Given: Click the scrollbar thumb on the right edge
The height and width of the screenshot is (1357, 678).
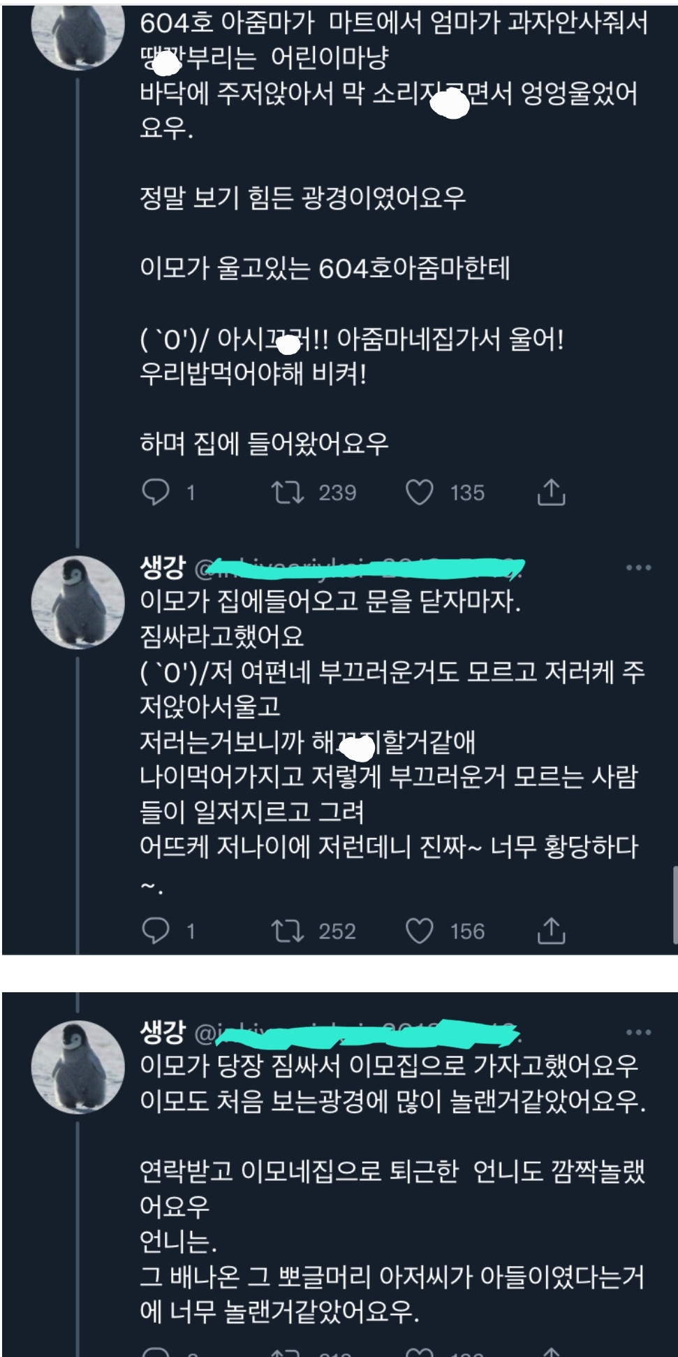Looking at the screenshot, I should point(675,905).
